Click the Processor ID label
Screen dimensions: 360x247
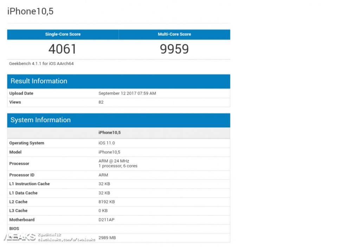(22, 175)
